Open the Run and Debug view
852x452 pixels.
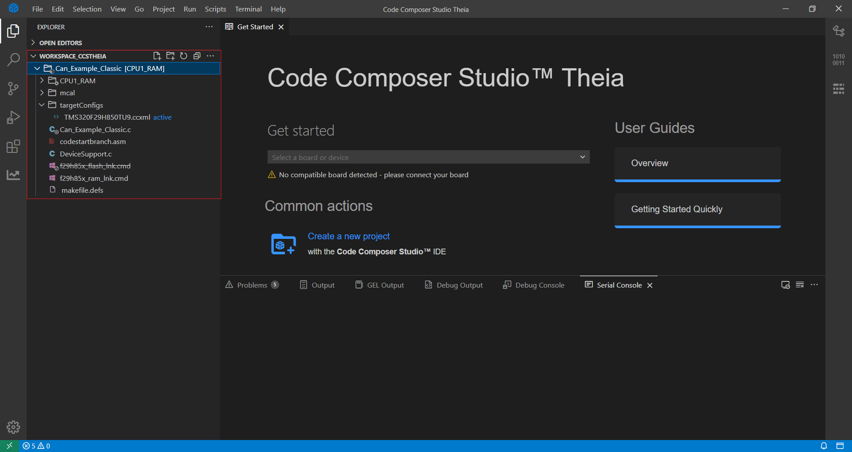(13, 117)
